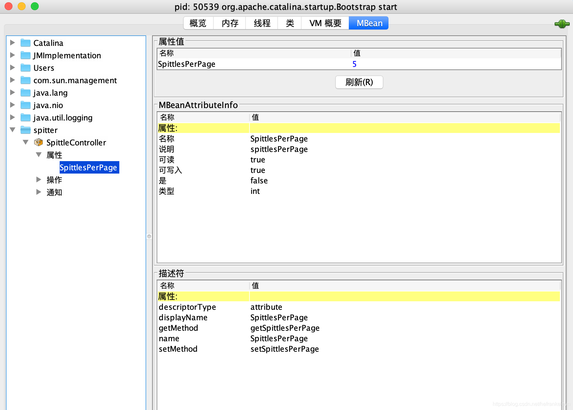Select the descriptorType row
The width and height of the screenshot is (573, 410).
click(x=359, y=307)
